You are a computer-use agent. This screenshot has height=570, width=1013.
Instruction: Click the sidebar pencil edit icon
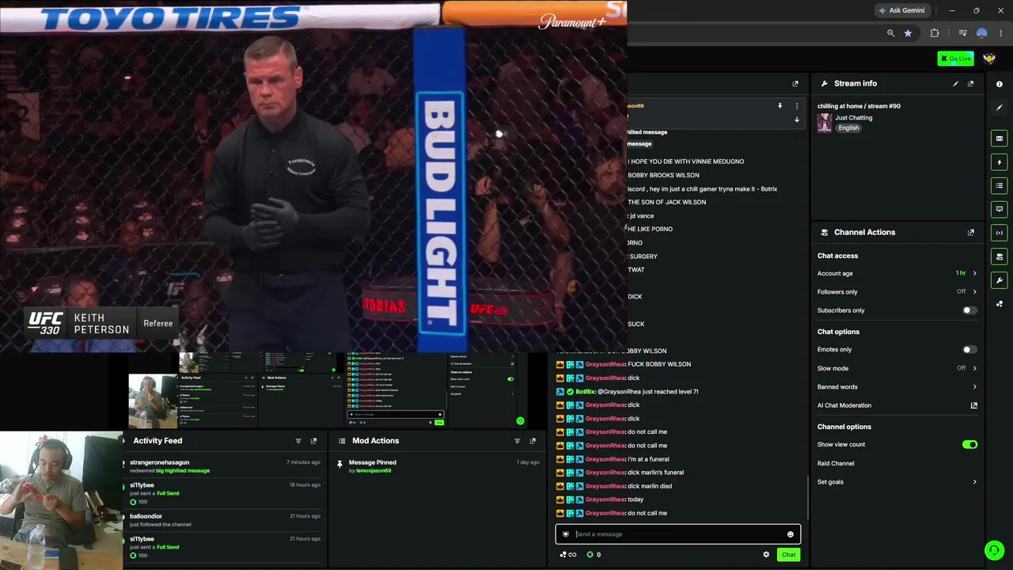1000,108
